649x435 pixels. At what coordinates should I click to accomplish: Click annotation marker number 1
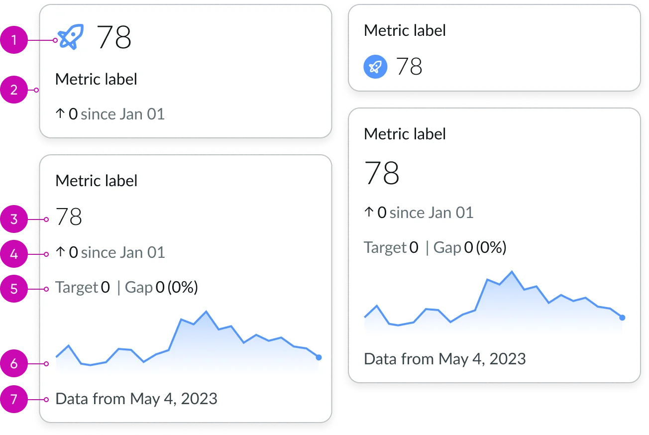tap(14, 40)
